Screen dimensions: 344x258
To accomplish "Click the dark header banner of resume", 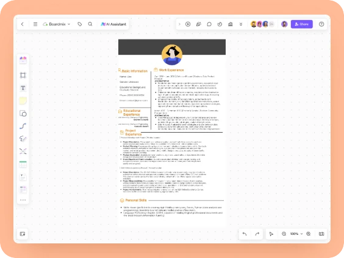I will tap(140, 47).
